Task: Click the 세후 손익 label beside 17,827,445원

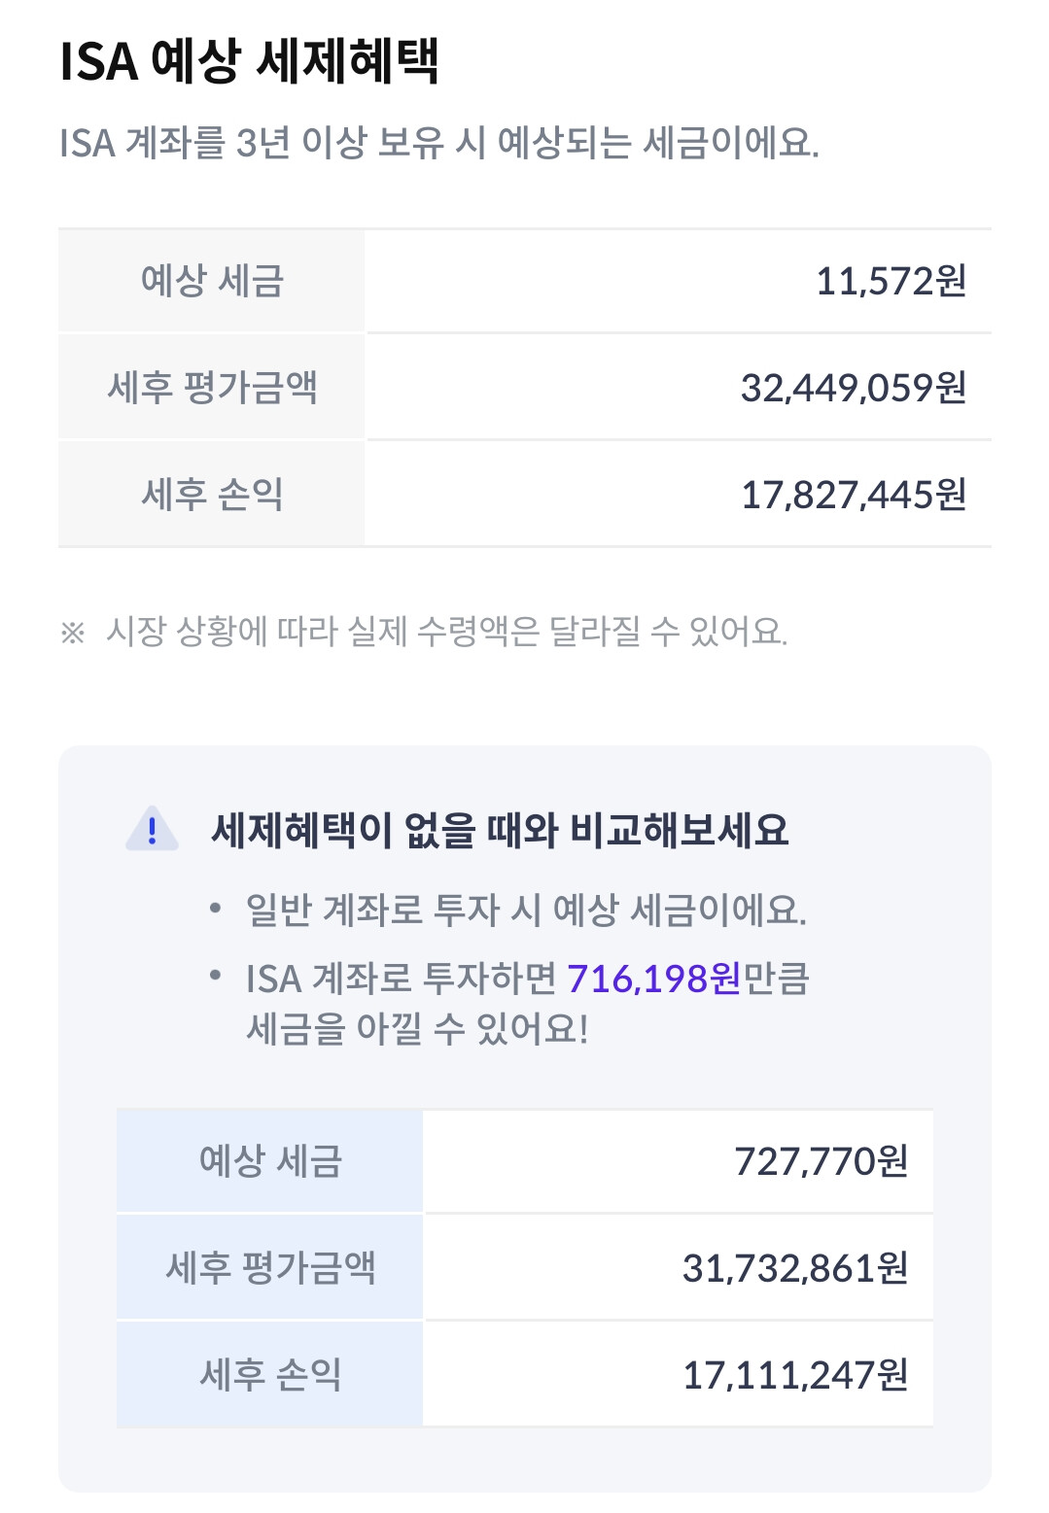Action: click(x=212, y=495)
